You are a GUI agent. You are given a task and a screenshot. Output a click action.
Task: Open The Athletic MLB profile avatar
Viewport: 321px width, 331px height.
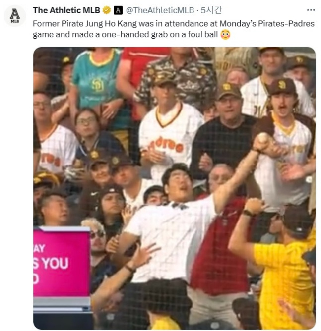point(15,16)
